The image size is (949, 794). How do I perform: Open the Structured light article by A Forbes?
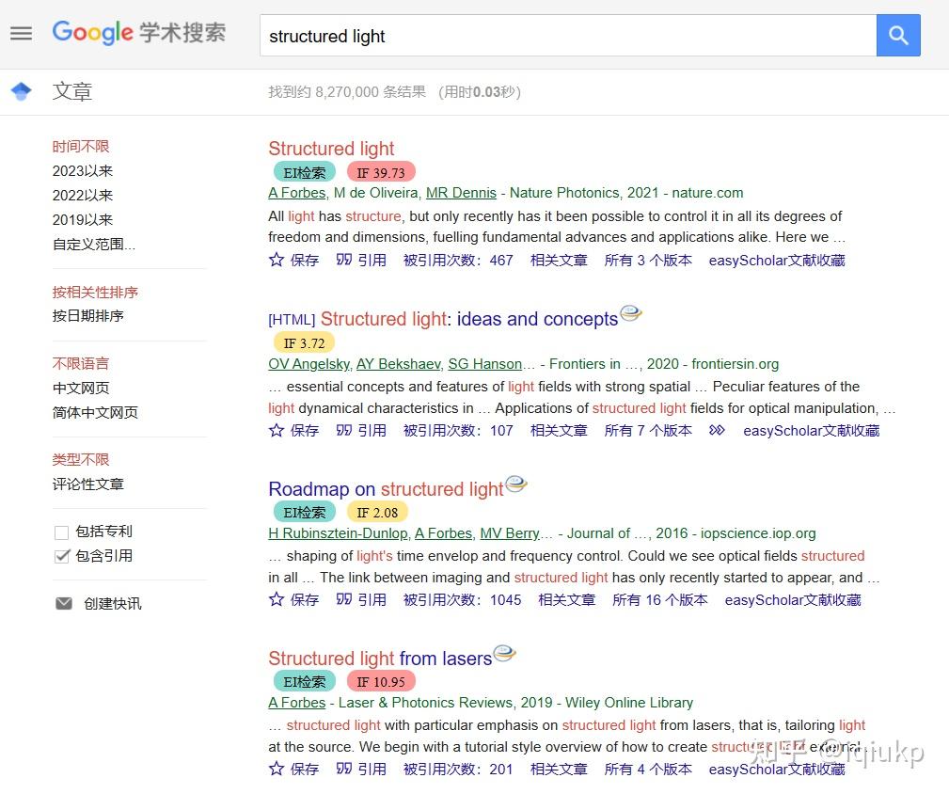pyautogui.click(x=331, y=149)
